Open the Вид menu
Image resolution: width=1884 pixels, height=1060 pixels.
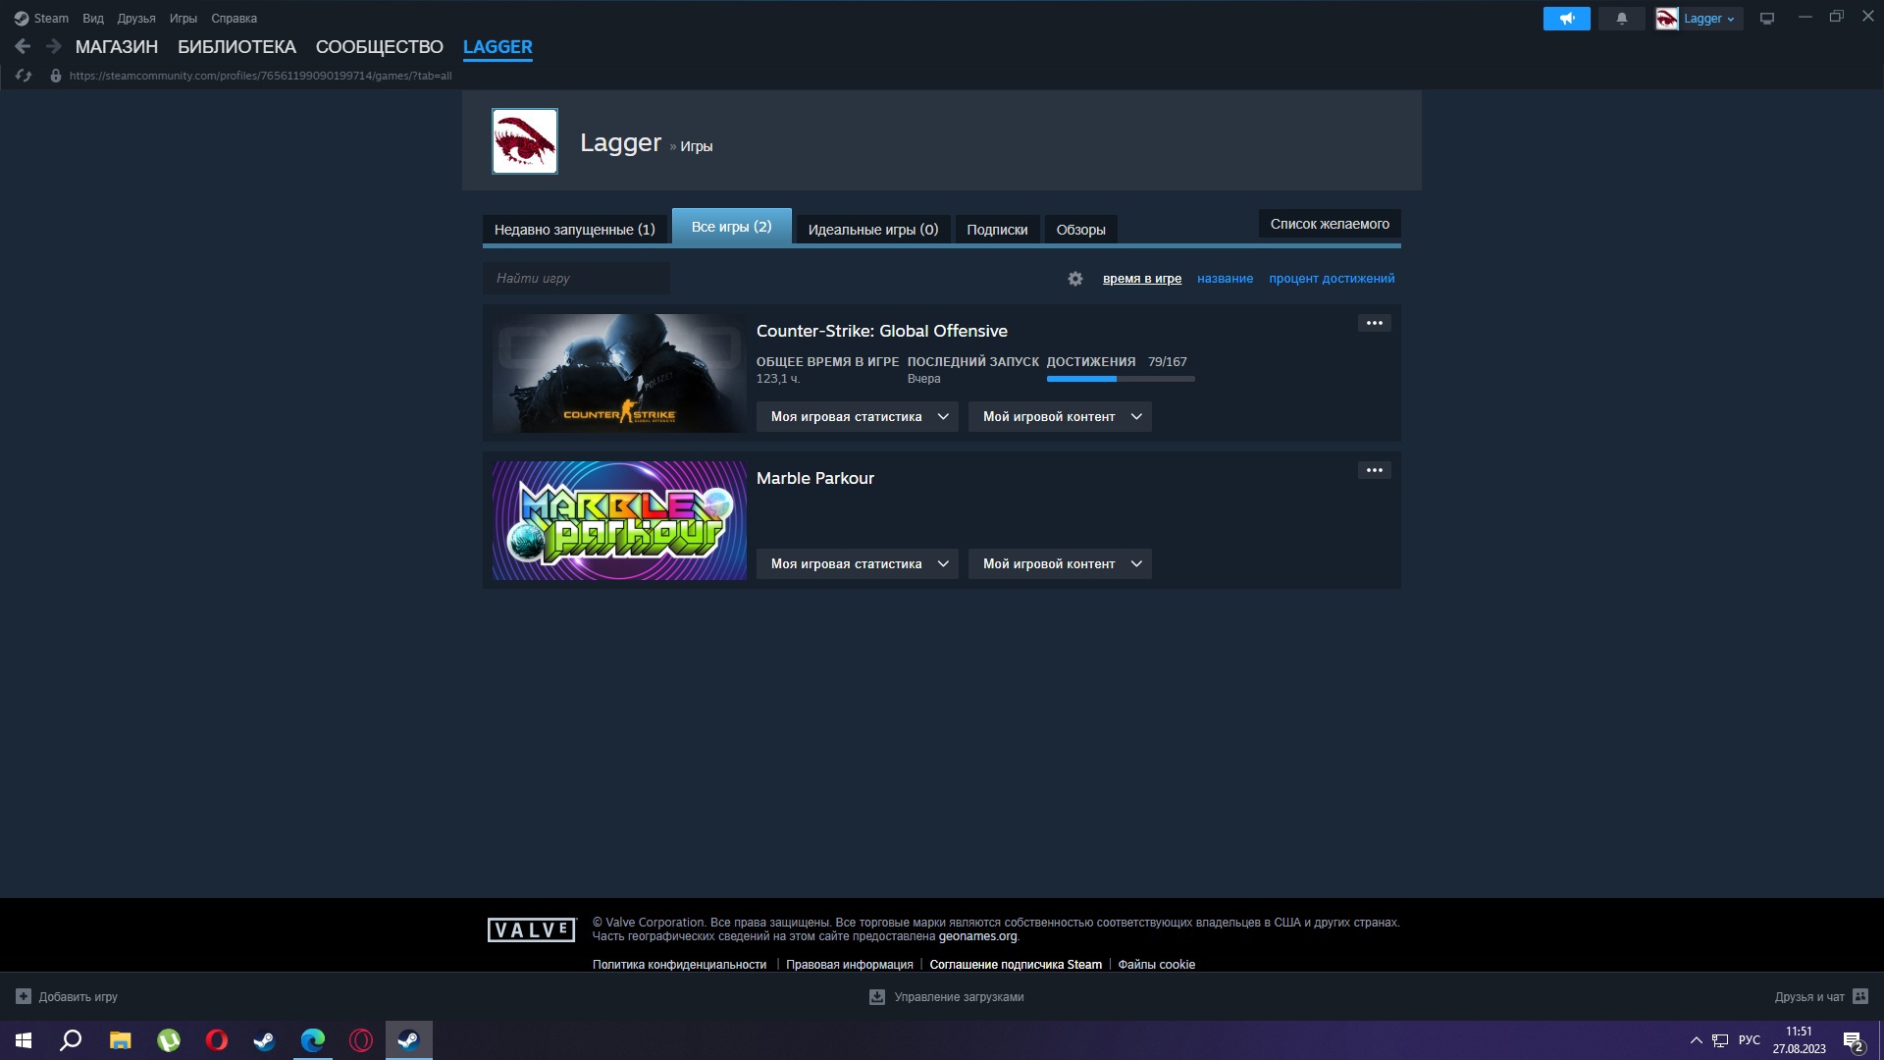[x=93, y=18]
